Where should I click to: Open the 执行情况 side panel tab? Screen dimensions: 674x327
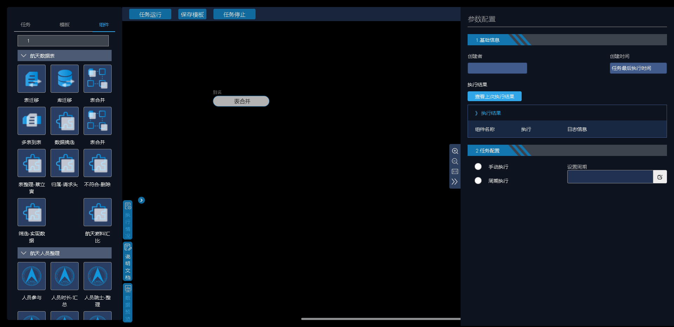(128, 220)
